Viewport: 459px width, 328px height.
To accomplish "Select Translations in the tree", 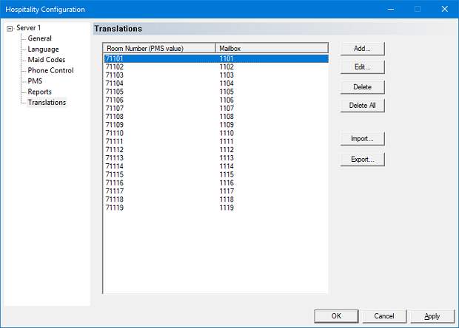I will coord(47,102).
